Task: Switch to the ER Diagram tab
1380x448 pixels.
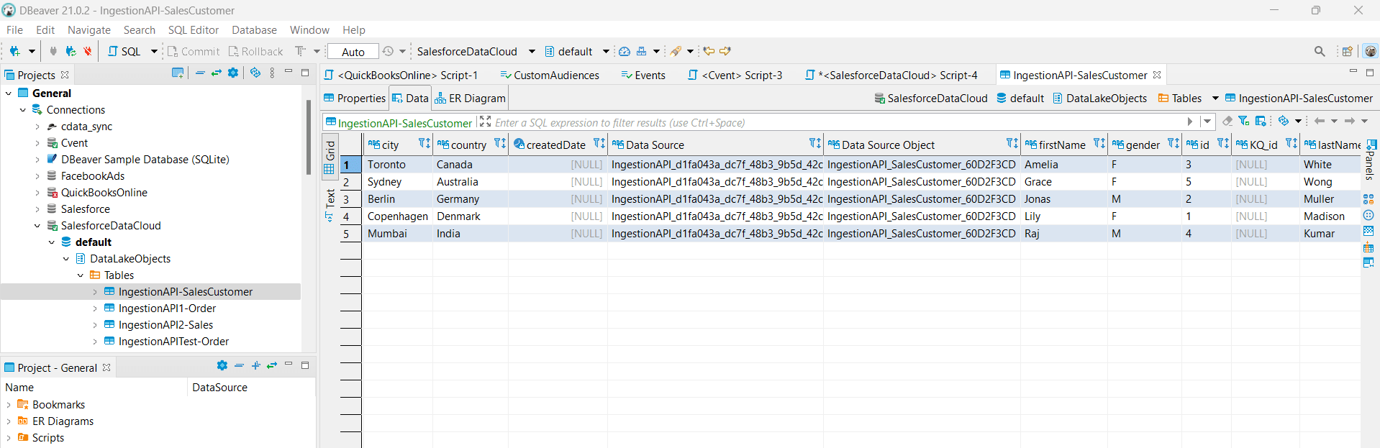Action: click(470, 99)
